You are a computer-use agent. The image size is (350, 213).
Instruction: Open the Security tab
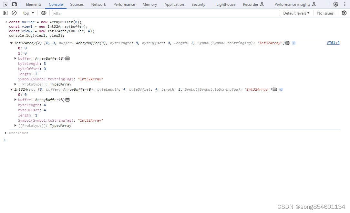pyautogui.click(x=198, y=5)
